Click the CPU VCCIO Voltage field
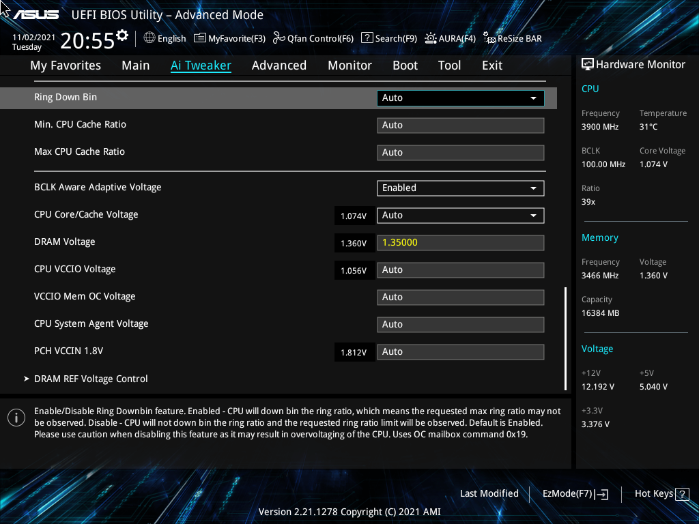The image size is (699, 524). pos(461,270)
